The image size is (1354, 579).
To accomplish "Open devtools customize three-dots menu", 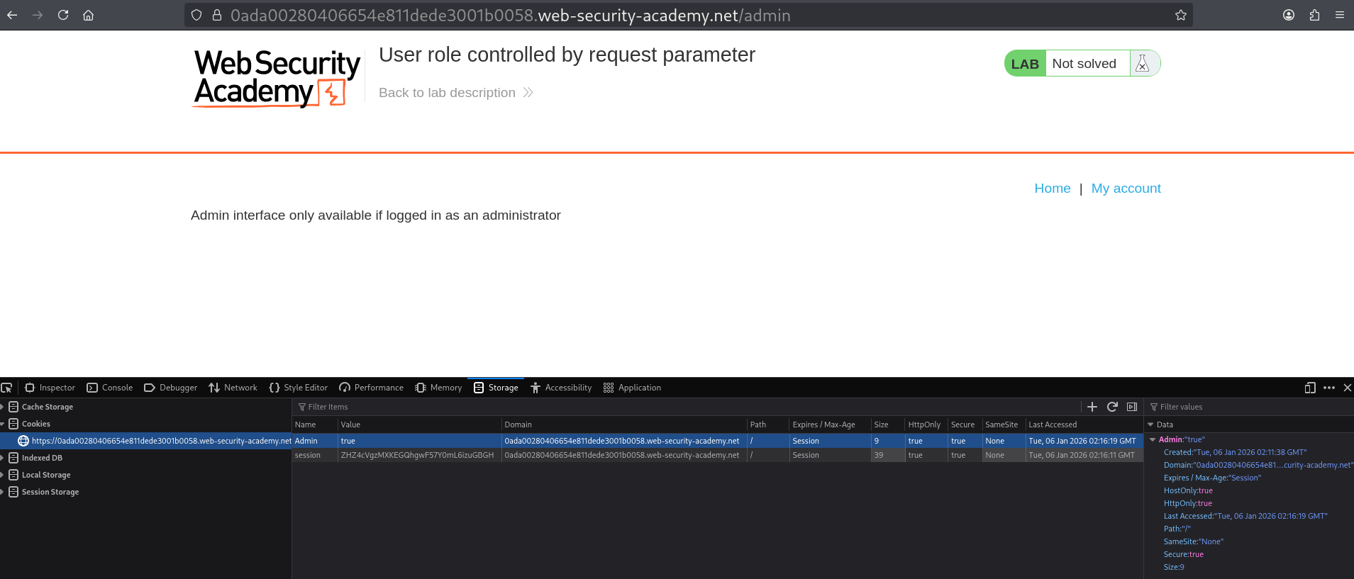I will [x=1329, y=388].
